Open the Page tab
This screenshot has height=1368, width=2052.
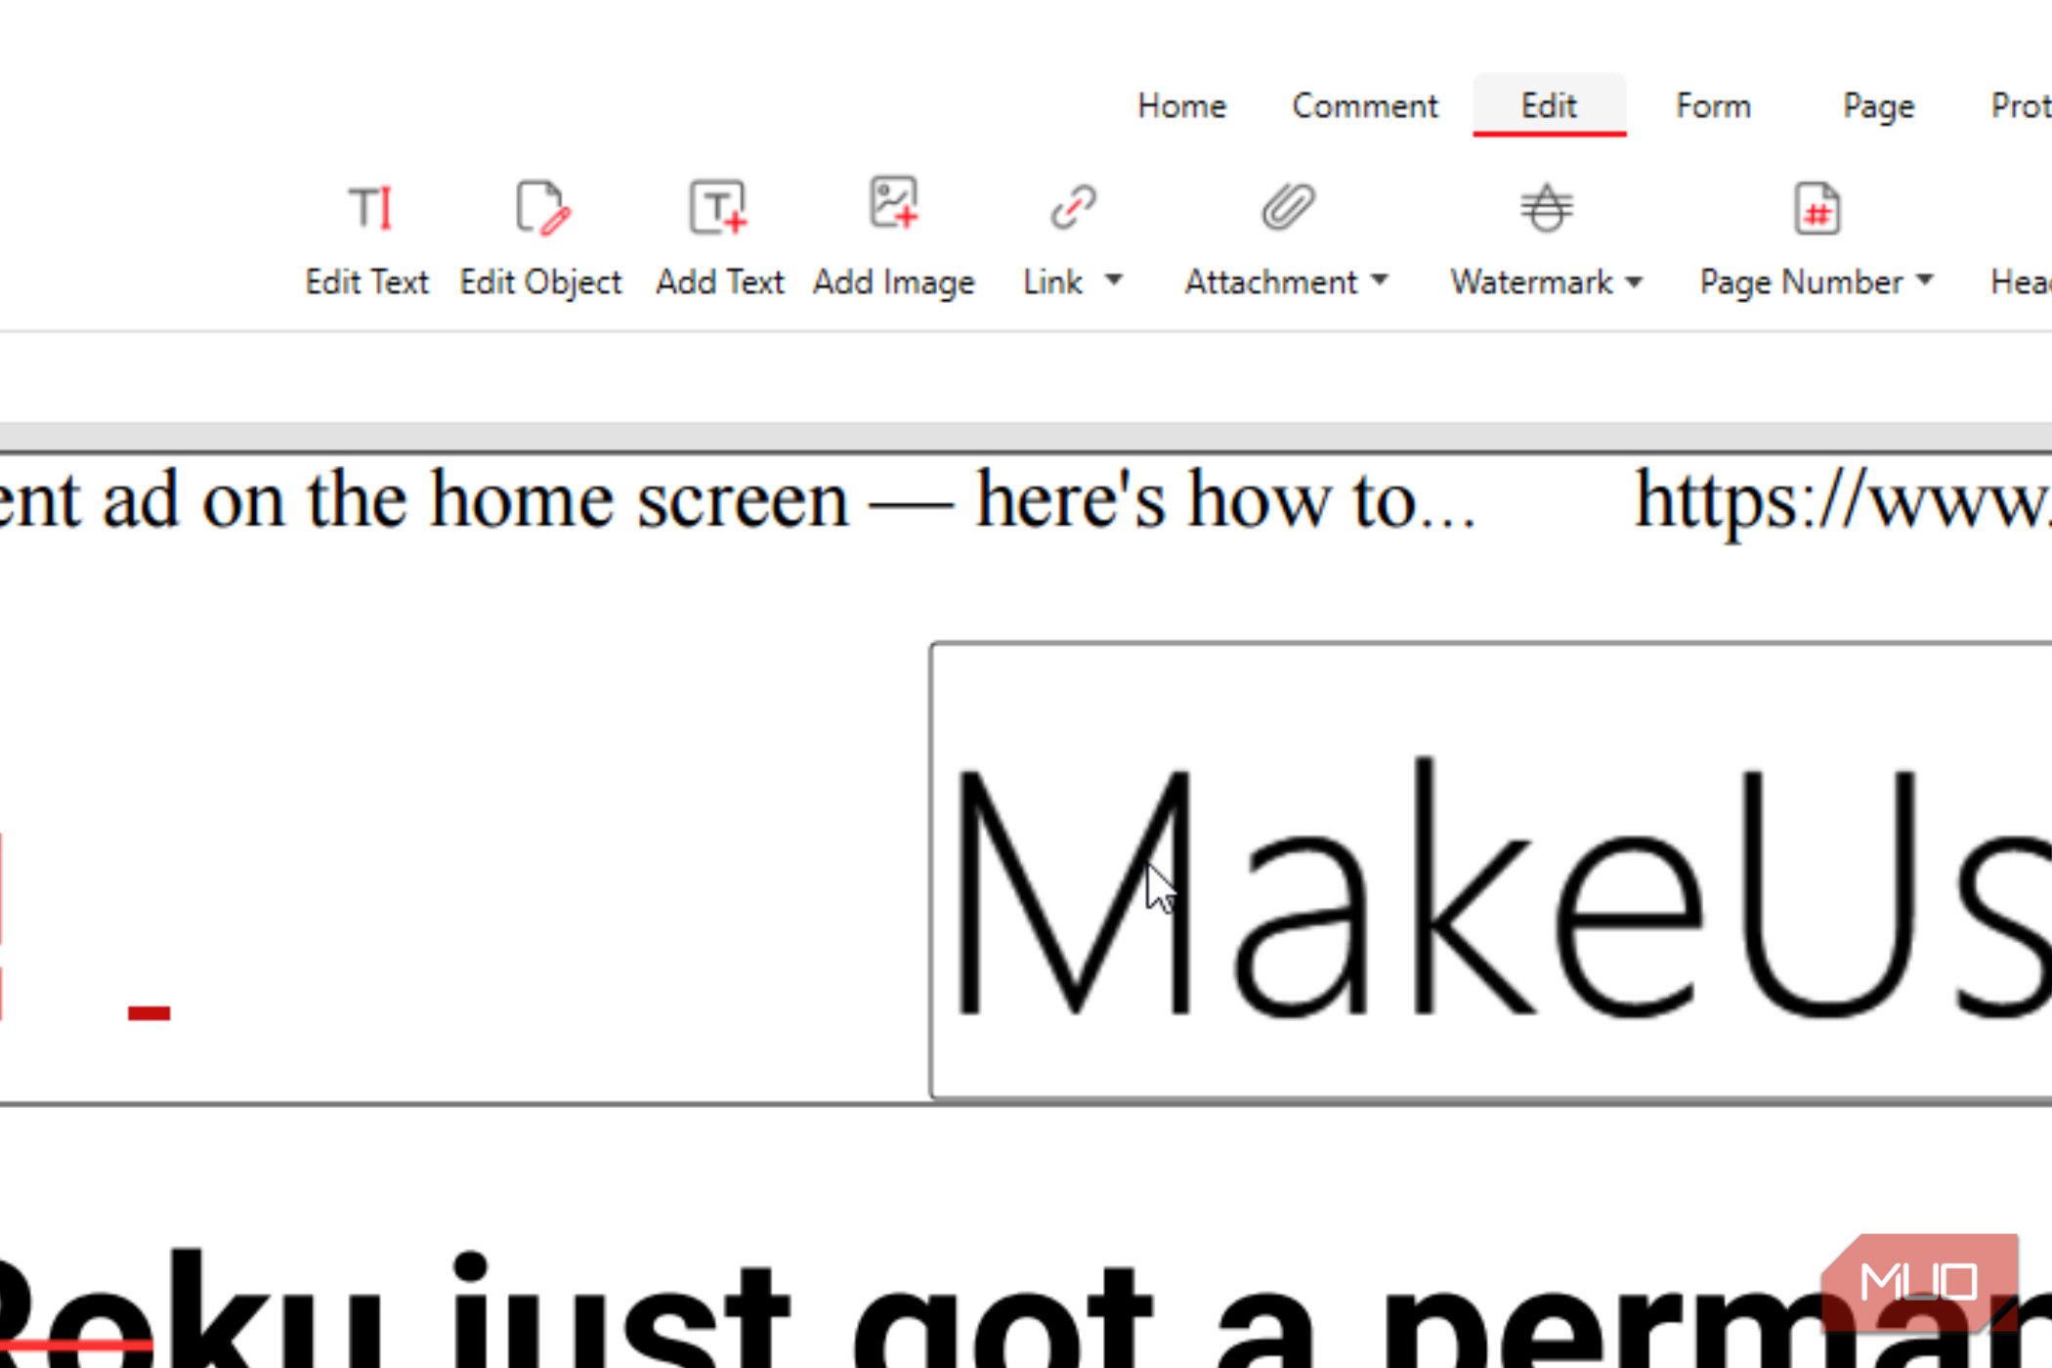pyautogui.click(x=1878, y=107)
